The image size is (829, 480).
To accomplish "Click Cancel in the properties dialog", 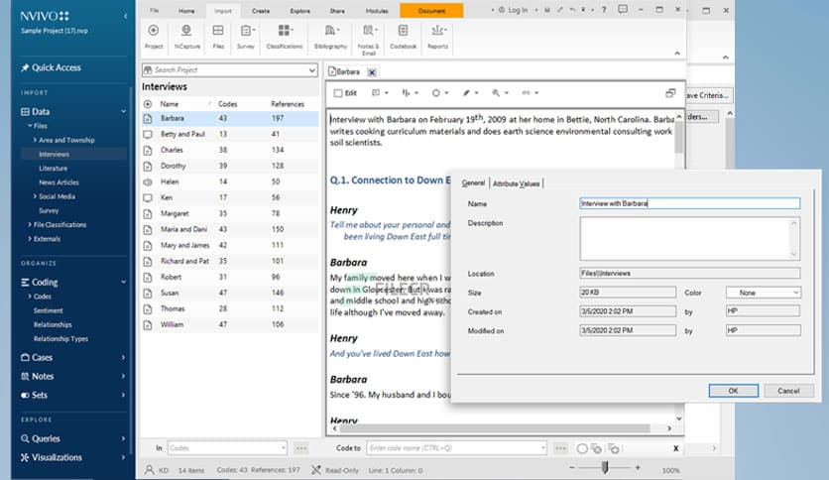I will pos(788,391).
